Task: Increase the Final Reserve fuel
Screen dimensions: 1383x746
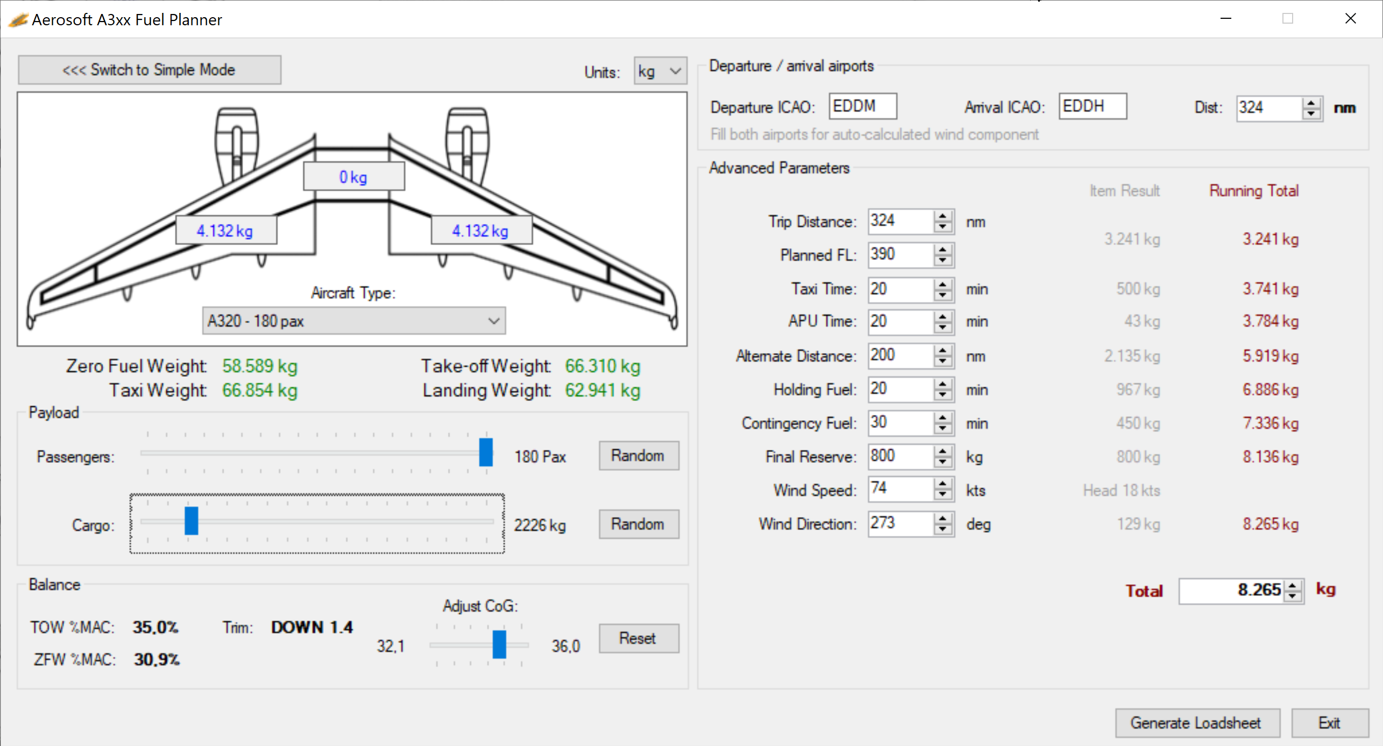Action: [942, 452]
